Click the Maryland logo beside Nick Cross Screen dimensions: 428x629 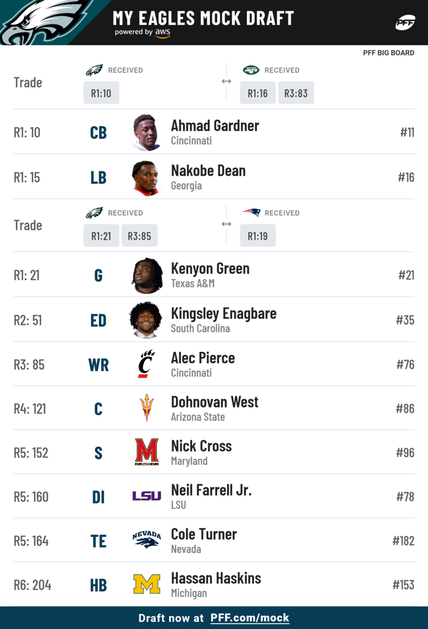pyautogui.click(x=147, y=452)
